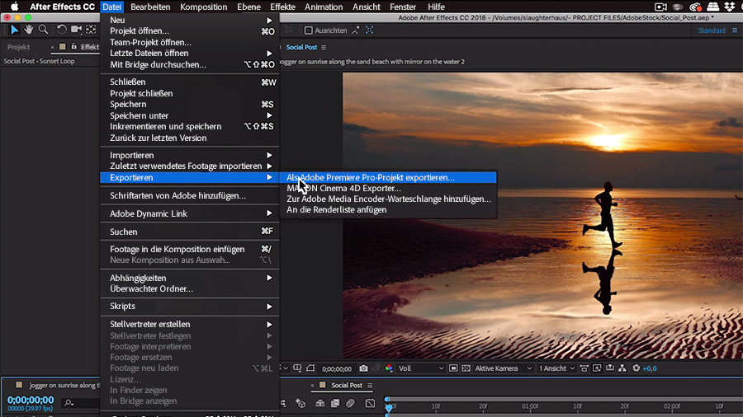Viewport: 743px width, 417px height.
Task: Open the Komposition menu
Action: tap(203, 7)
